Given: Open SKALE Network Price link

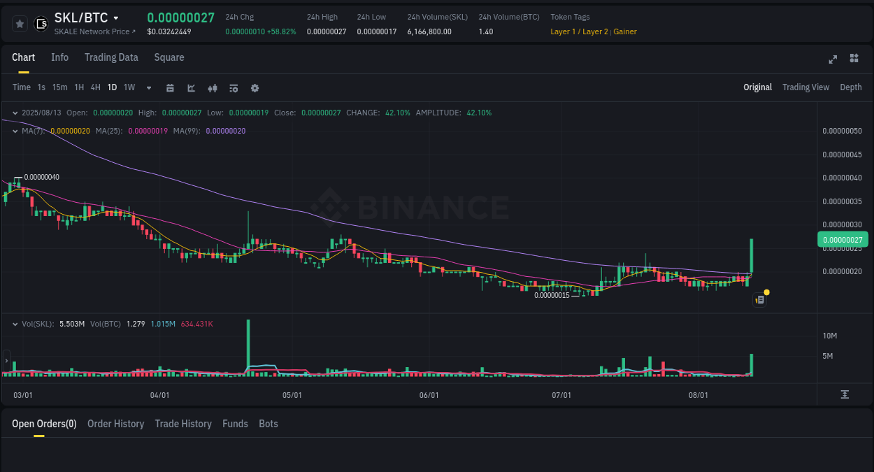Looking at the screenshot, I should pyautogui.click(x=95, y=31).
